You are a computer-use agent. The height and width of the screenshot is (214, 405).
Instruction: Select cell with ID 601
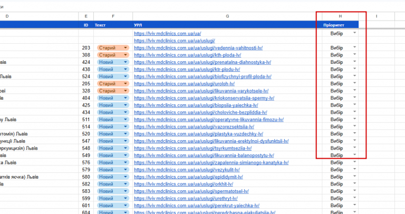pos(86,206)
